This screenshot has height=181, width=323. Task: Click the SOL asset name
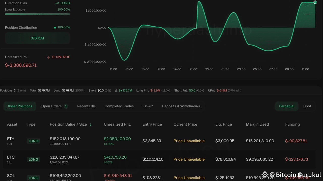pyautogui.click(x=11, y=175)
